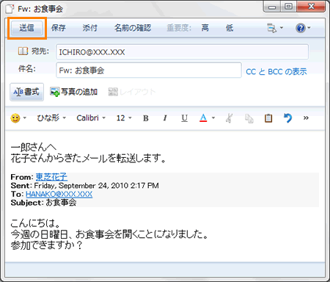Click the line 今週の日曜日、お食事会を開くことになりました。

click(x=109, y=234)
